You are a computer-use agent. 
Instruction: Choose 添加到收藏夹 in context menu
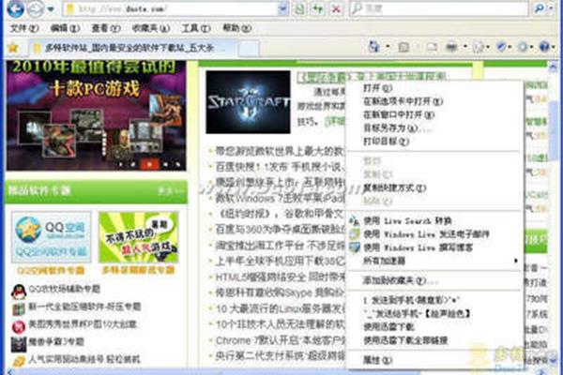pyautogui.click(x=434, y=280)
